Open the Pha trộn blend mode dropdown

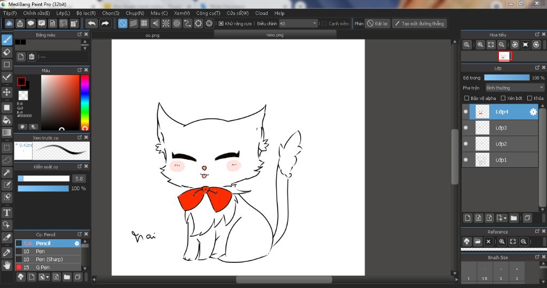coord(515,88)
